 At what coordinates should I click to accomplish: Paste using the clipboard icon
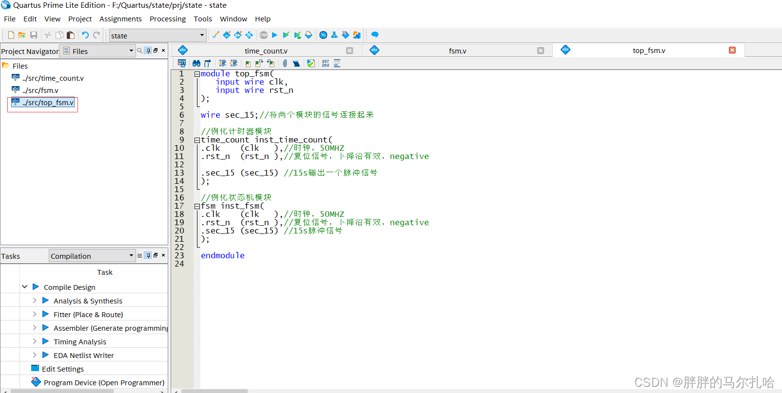point(71,35)
